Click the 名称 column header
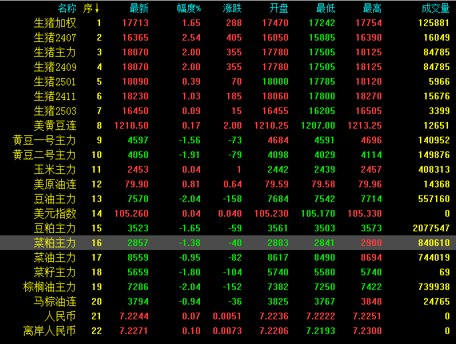The height and width of the screenshot is (344, 456). point(67,9)
